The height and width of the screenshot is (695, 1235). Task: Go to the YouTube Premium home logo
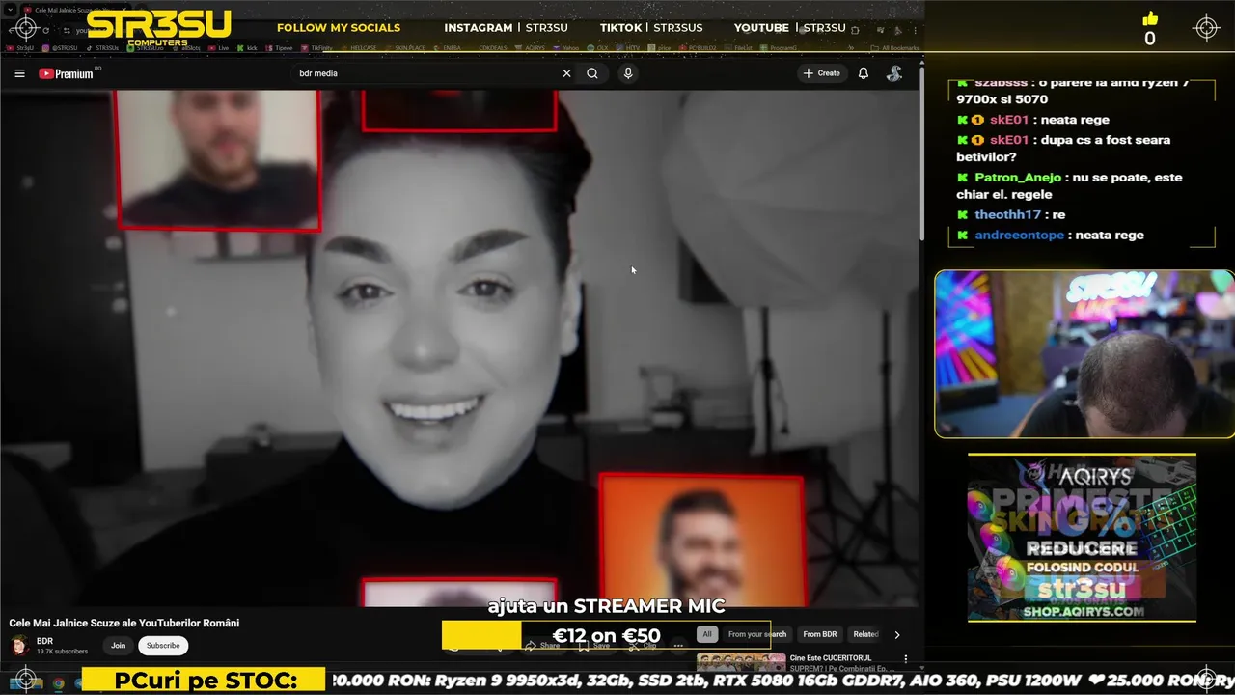click(68, 73)
